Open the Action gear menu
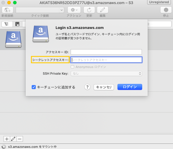 pos(74,10)
